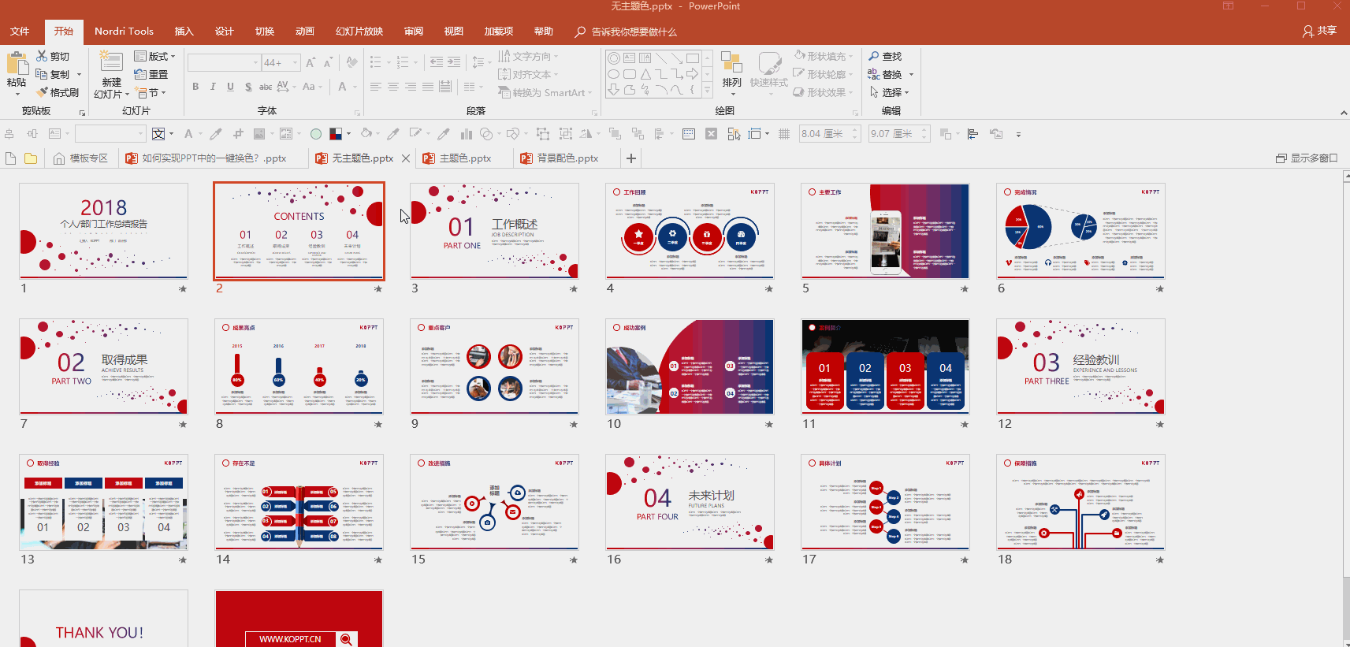Click the Copy (复制) icon
Viewport: 1350px width, 647px height.
click(42, 74)
